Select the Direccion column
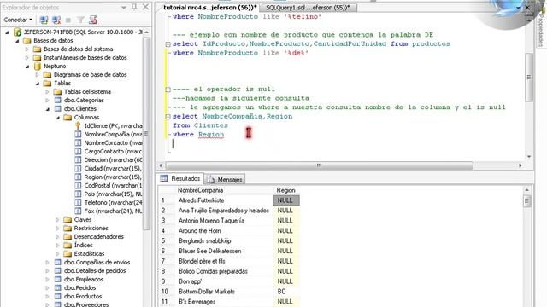 [113, 159]
